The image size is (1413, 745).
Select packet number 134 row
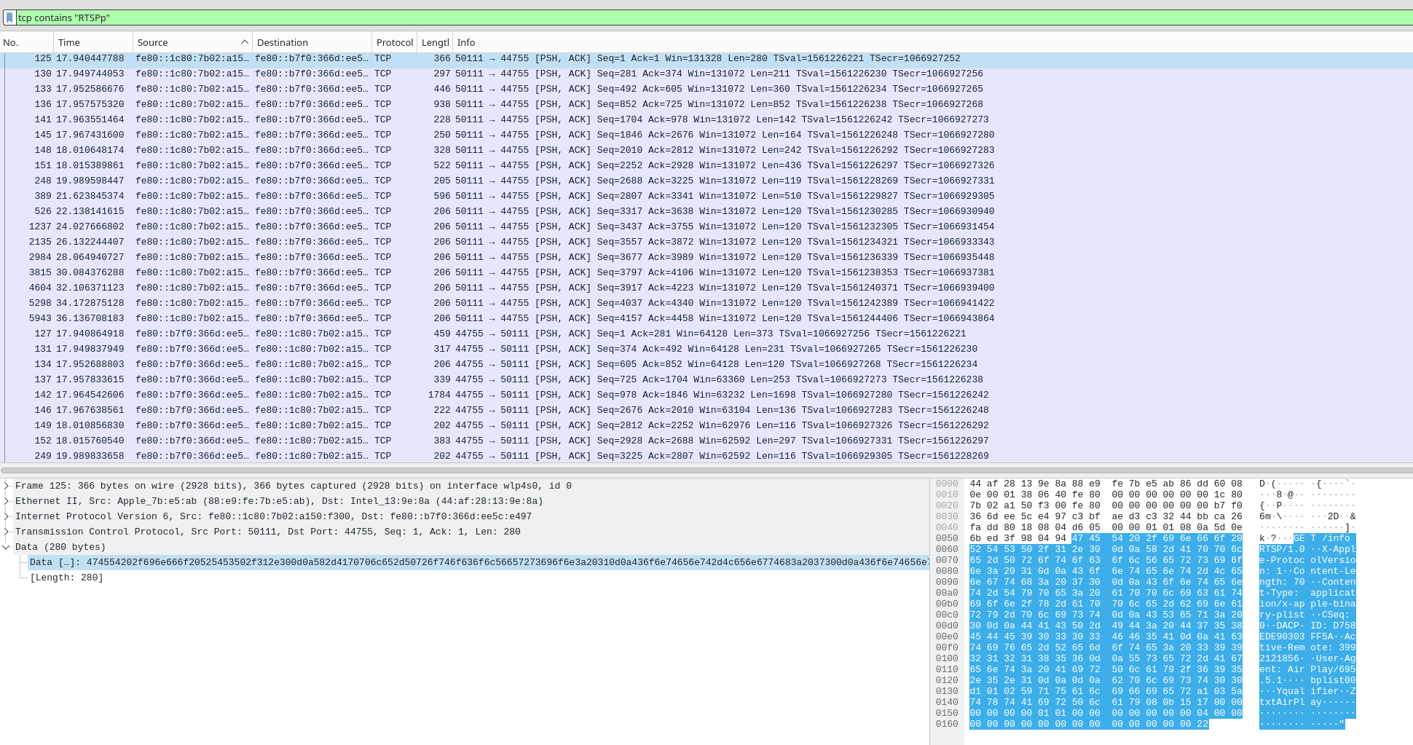point(706,364)
